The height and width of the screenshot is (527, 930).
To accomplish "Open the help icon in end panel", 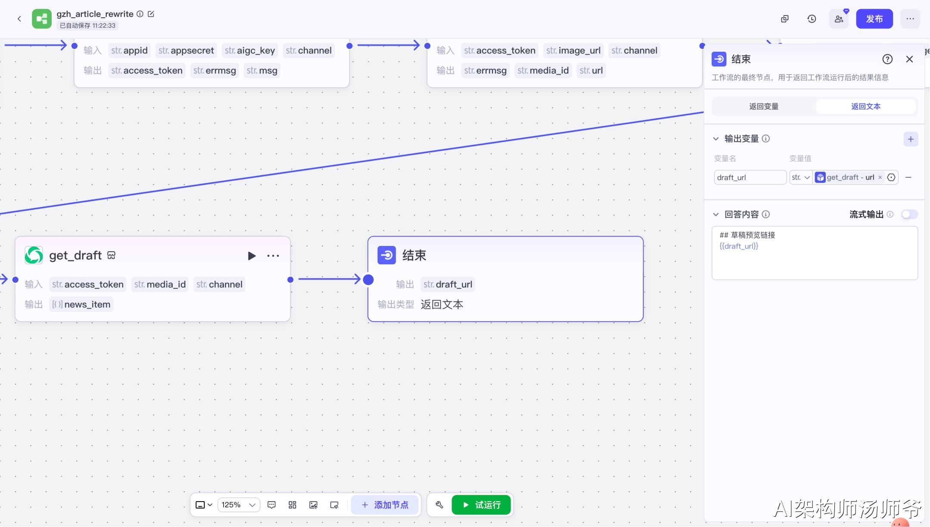I will [887, 59].
